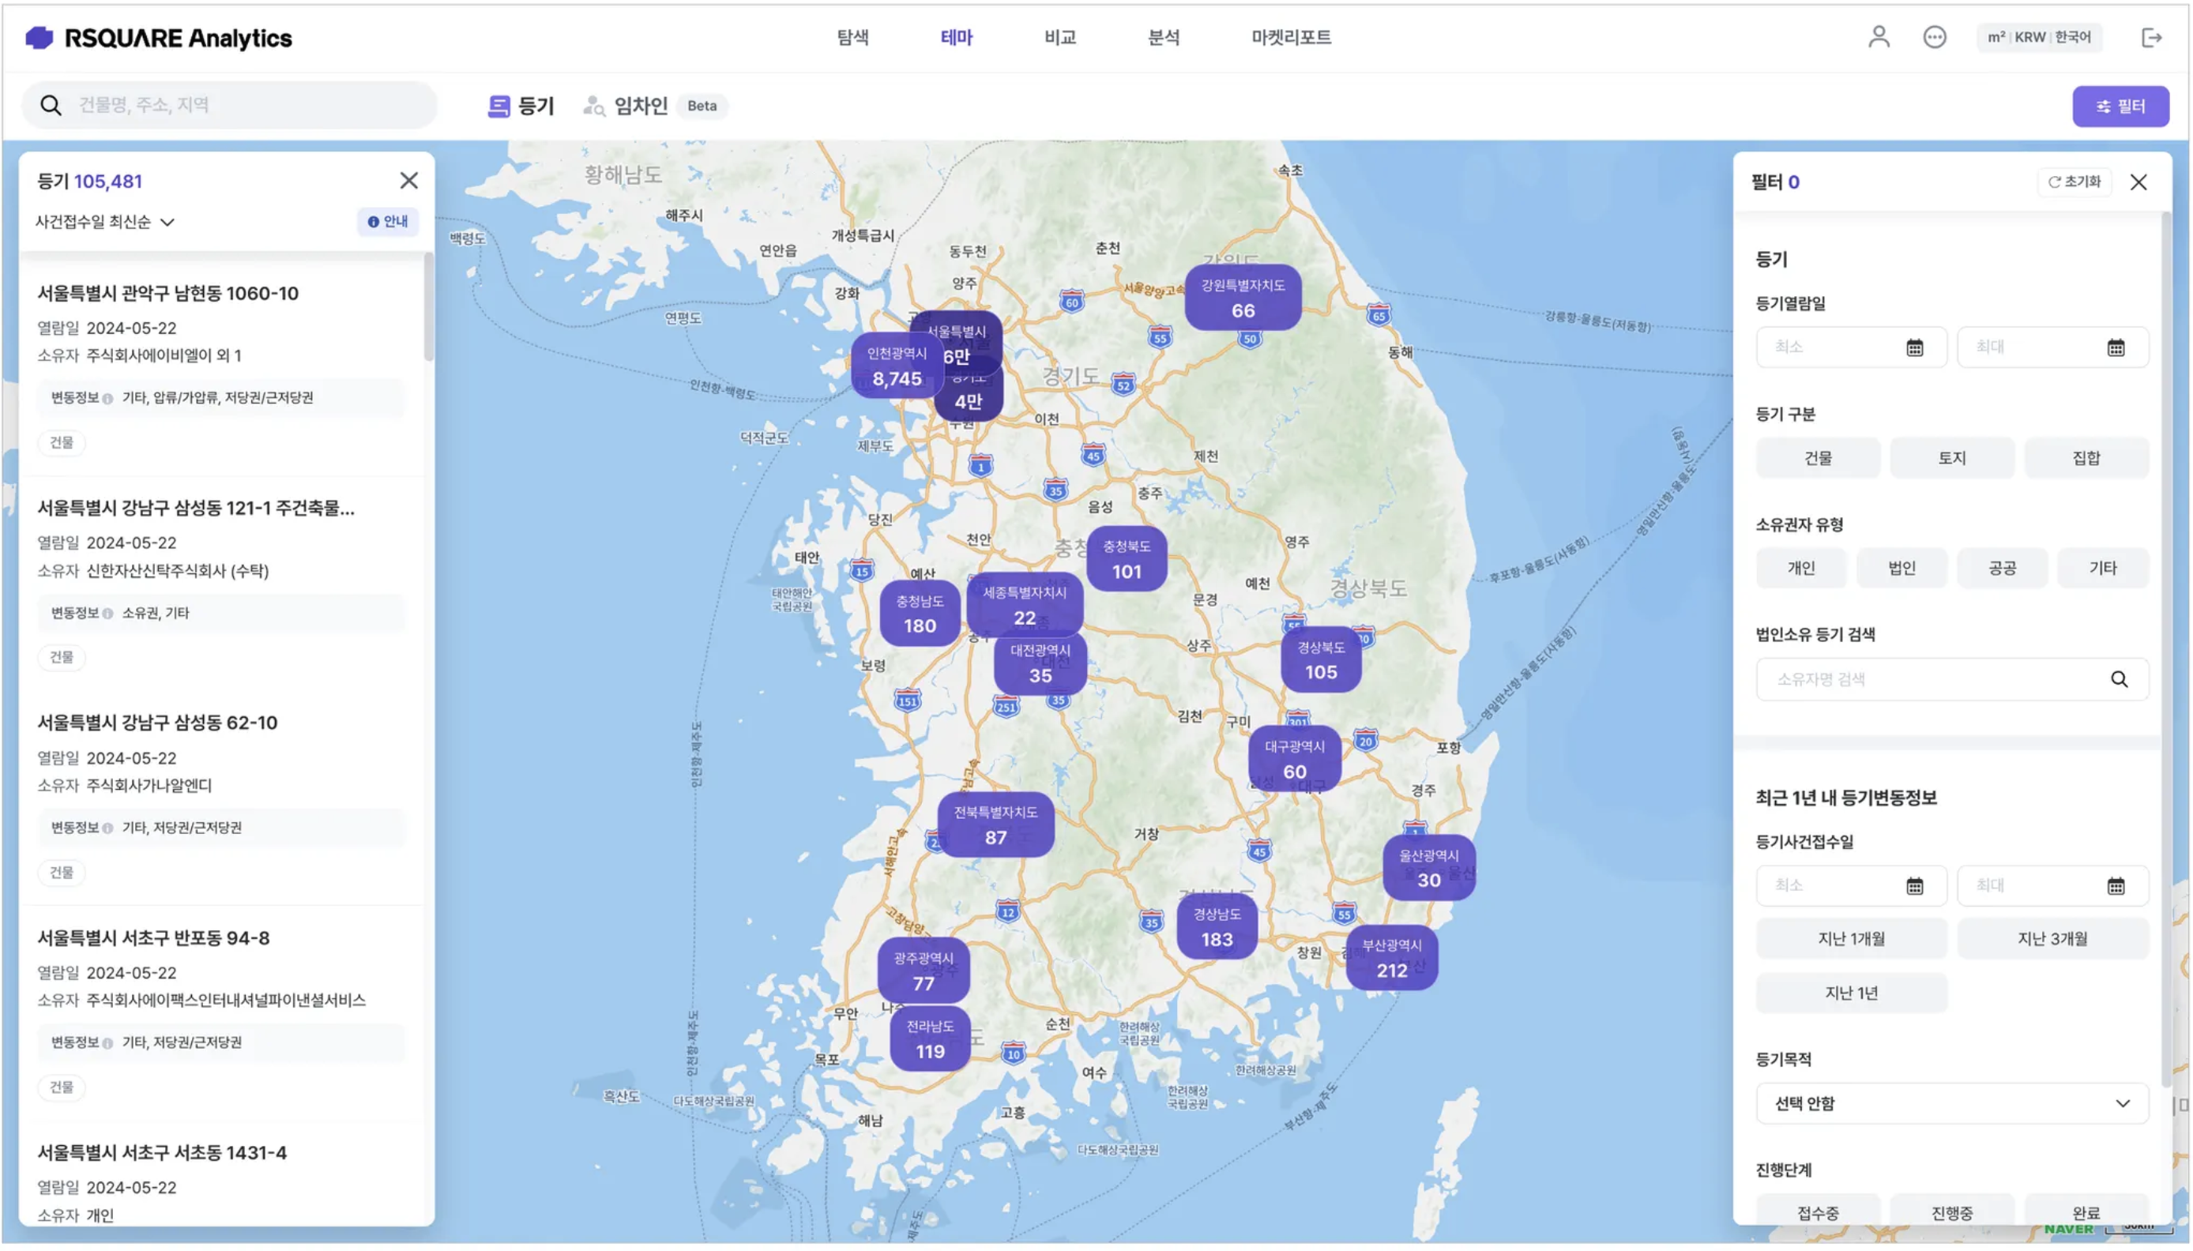This screenshot has width=2193, height=1251.
Task: Open the m² KRW 한국어 settings selector
Action: [2038, 37]
